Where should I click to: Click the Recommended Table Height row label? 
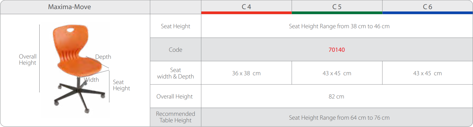point(175,117)
